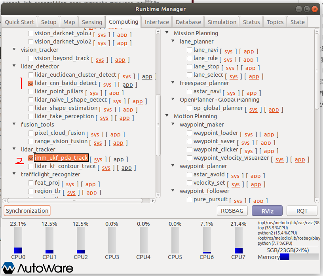323x276 pixels.
Task: Click the left panel horizontal scrollbar
Action: [75, 200]
